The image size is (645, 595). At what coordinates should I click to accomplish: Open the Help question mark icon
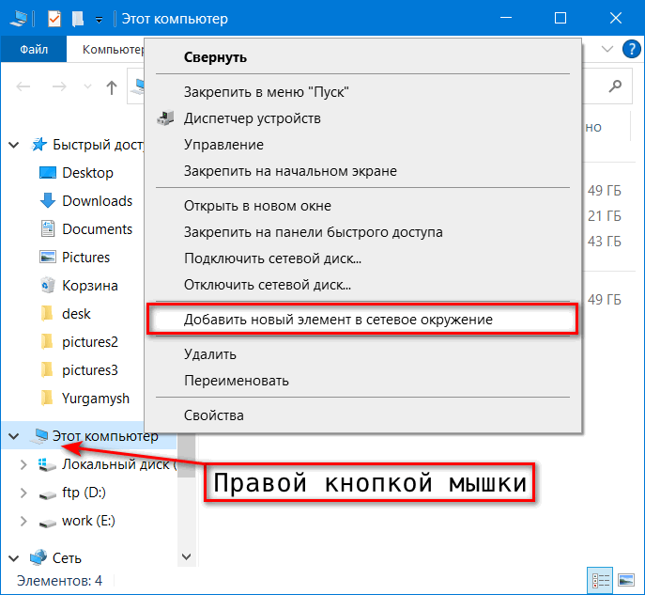click(632, 49)
